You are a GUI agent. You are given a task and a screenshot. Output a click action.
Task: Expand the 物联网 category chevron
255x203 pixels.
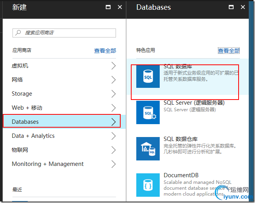114,150
